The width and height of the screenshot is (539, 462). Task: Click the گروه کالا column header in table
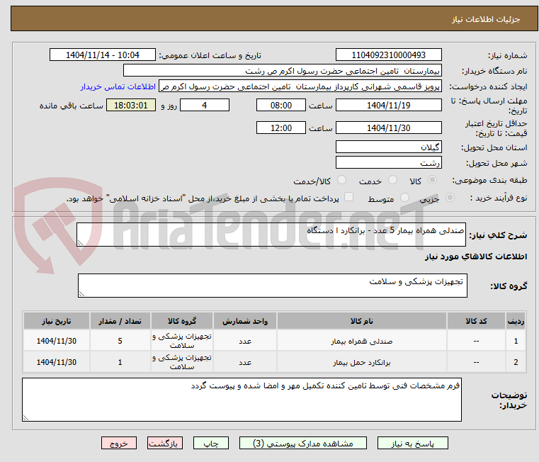click(x=182, y=321)
